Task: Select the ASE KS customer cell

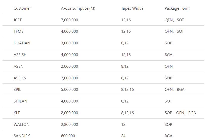Action: 20,78
